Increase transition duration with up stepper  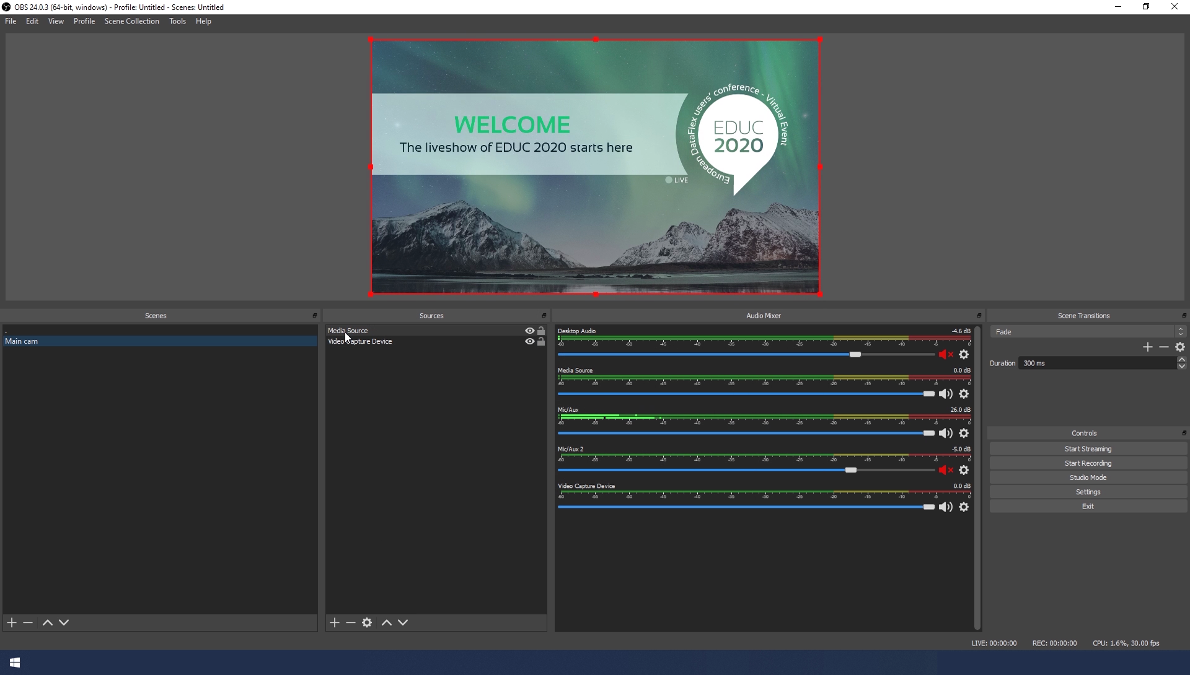(x=1181, y=360)
